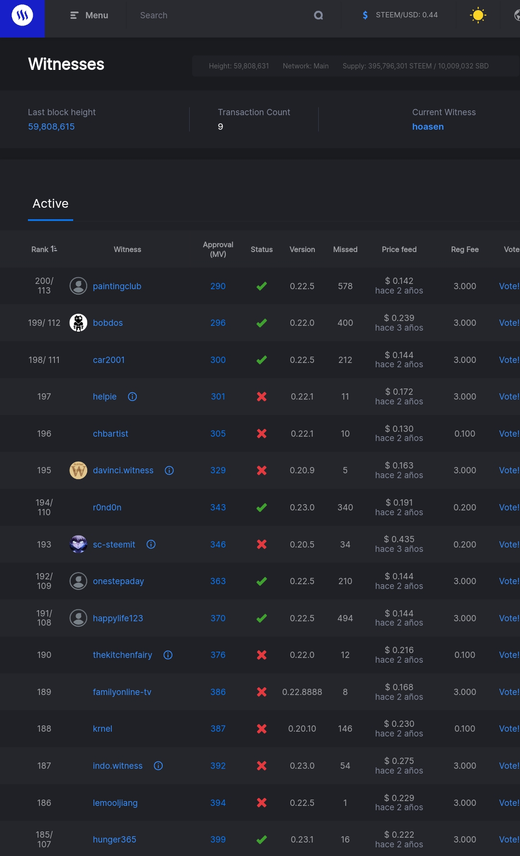Image resolution: width=520 pixels, height=856 pixels.
Task: Select the Active tab
Action: tap(51, 204)
